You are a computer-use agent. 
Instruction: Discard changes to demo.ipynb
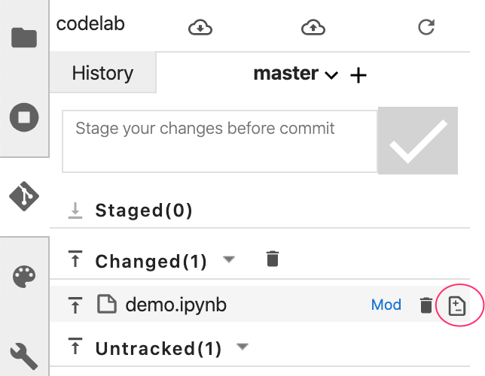pos(426,305)
